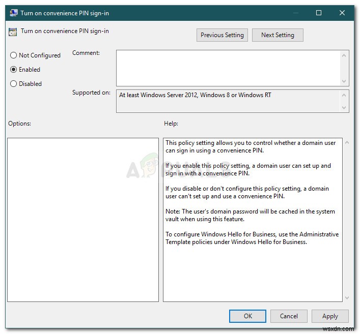Confirm with the OK button
This screenshot has width=360, height=334.
click(247, 316)
